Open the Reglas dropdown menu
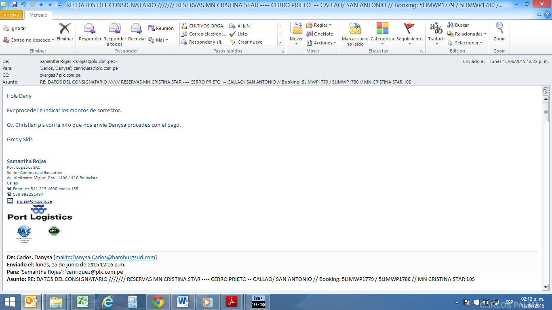The height and width of the screenshot is (310, 552). pyautogui.click(x=330, y=25)
